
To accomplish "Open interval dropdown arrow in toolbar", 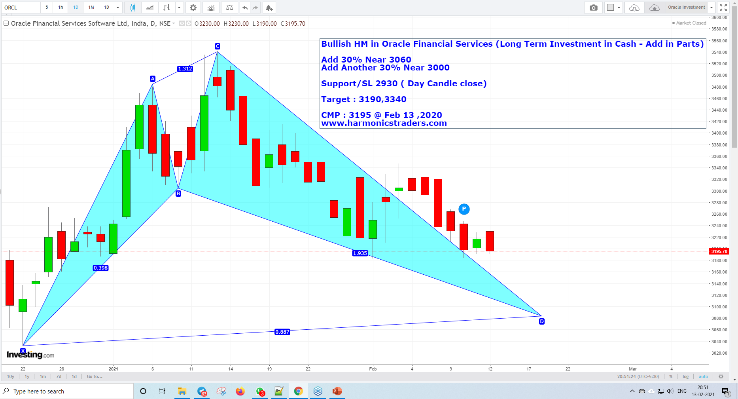I will point(118,8).
